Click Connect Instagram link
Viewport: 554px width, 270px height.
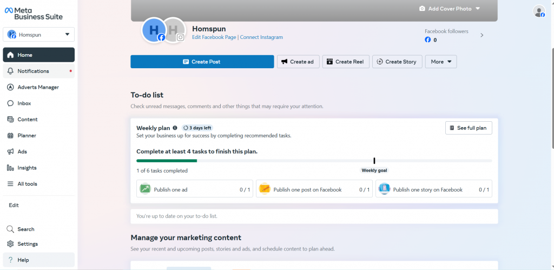[x=261, y=37]
